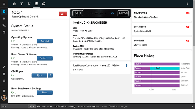195x109 pixels.
Task: Expand the Restart button dropdown arrow
Action: pyautogui.click(x=51, y=58)
